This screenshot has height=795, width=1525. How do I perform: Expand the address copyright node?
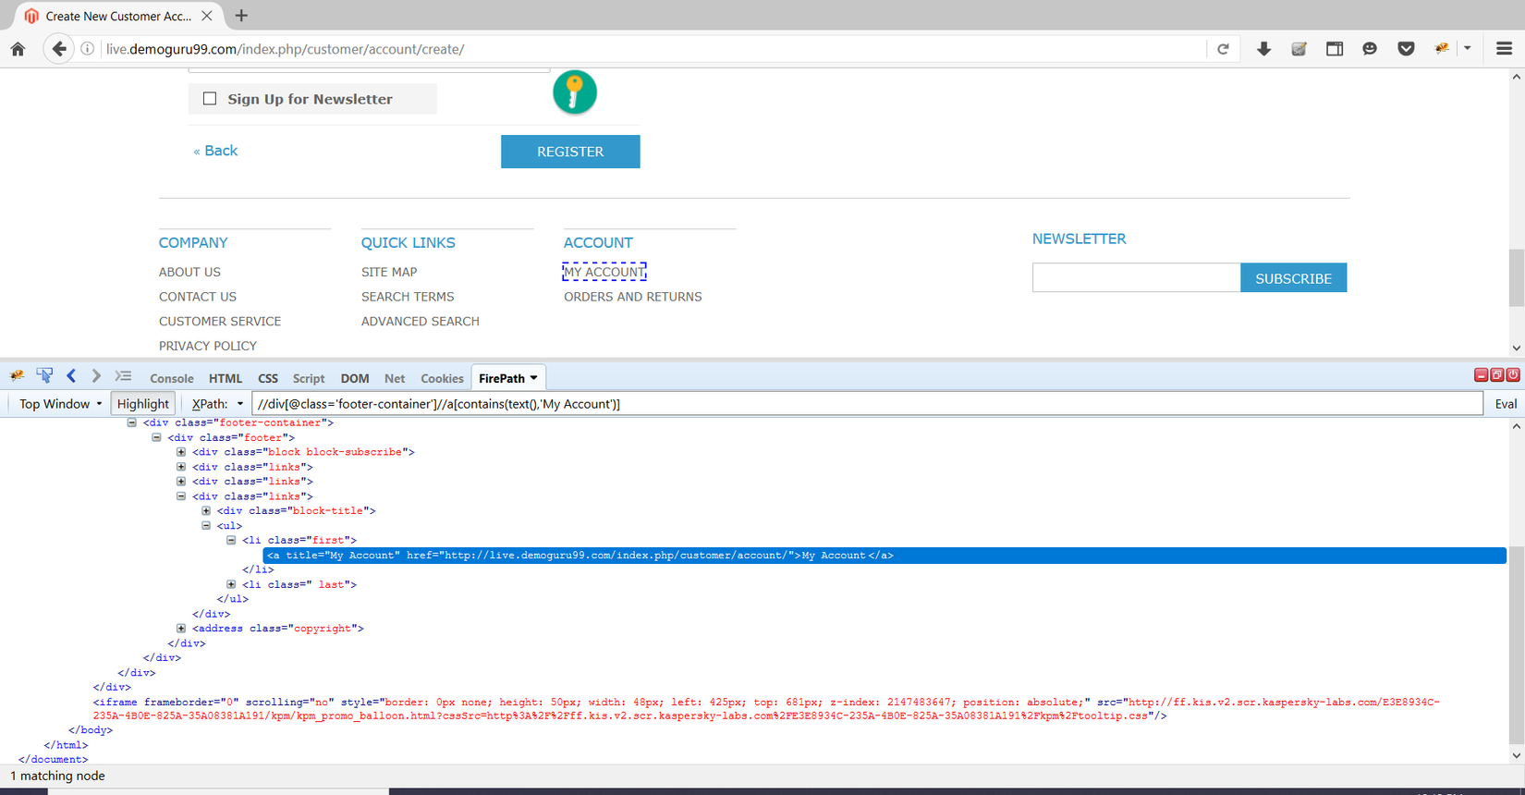(x=181, y=629)
